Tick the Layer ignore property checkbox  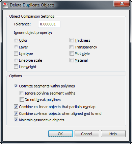16,47
